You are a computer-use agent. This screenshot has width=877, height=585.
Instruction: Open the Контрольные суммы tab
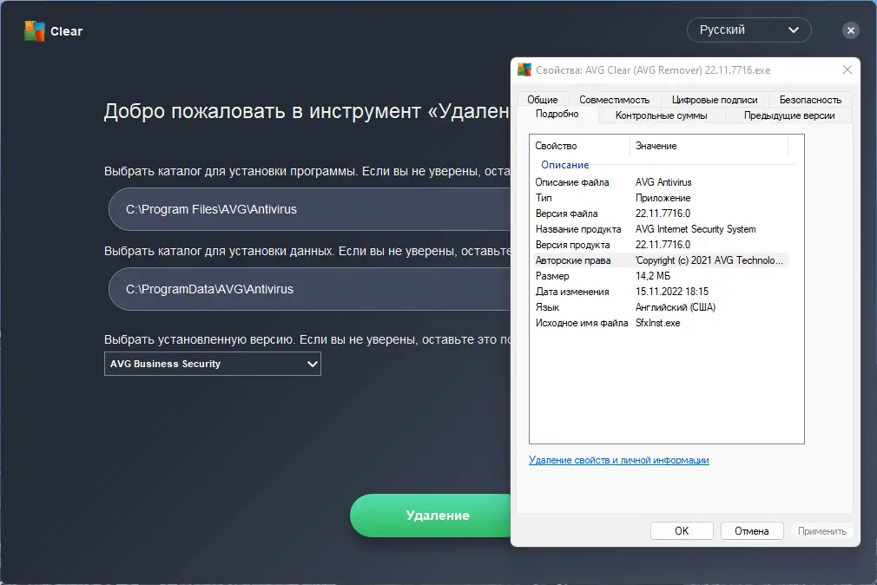tap(661, 115)
